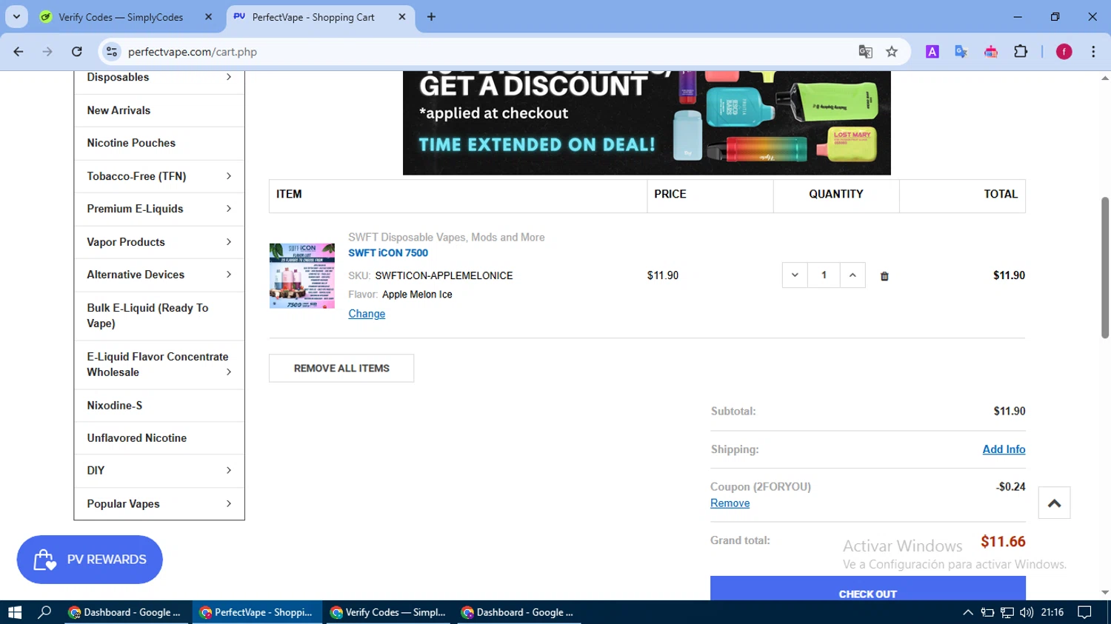Open Unflavored Nicotine category
The height and width of the screenshot is (624, 1111).
137,438
